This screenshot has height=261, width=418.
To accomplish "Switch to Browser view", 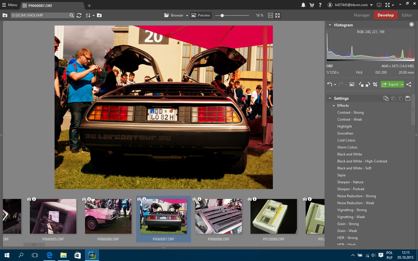I will [174, 15].
